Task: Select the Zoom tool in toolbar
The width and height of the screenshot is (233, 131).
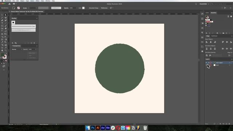Action: (x=5, y=51)
